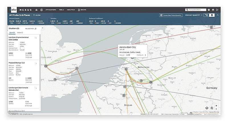Collapse the summary header with chevron up
228x124 pixels.
pos(218,15)
